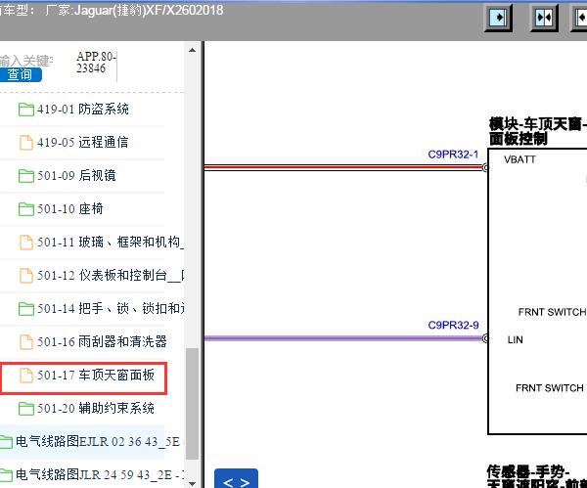Click file icon beside 501-12 仪表板
Screen dimensions: 587x488
25,276
